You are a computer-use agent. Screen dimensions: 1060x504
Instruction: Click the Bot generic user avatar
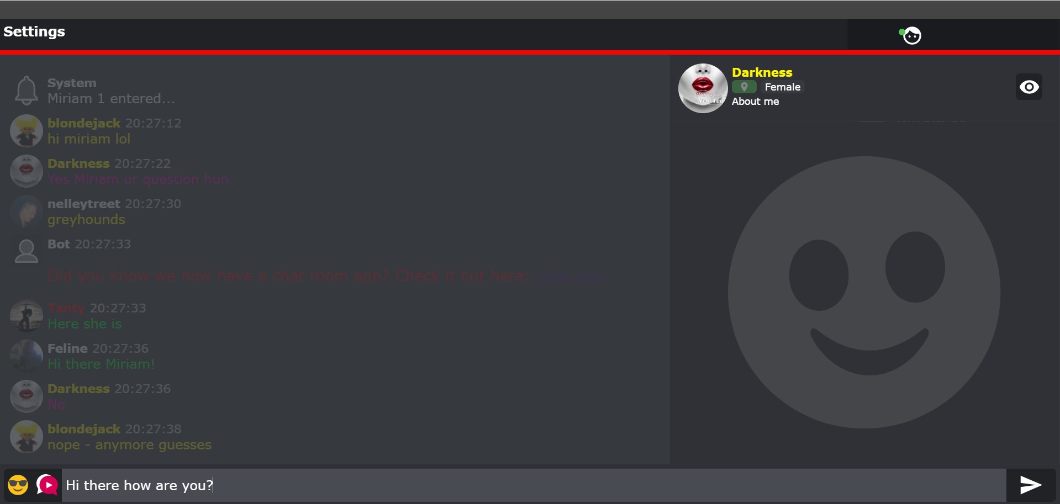pos(26,251)
